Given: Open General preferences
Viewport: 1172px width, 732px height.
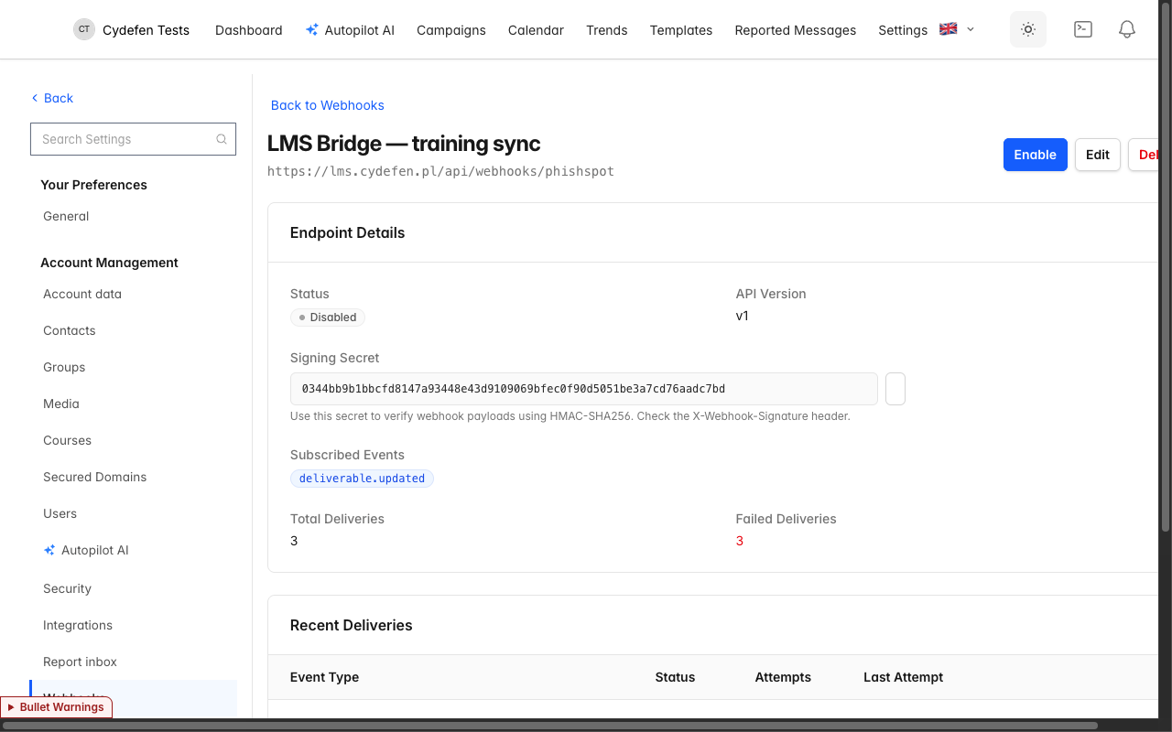Looking at the screenshot, I should (x=66, y=216).
